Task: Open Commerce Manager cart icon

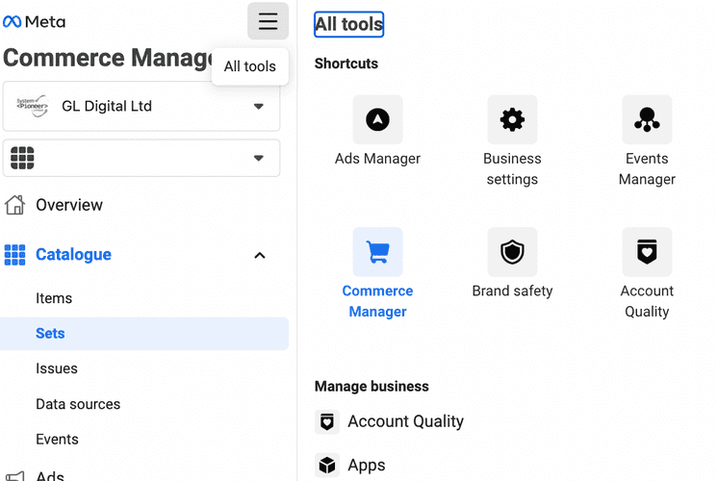Action: (x=377, y=252)
